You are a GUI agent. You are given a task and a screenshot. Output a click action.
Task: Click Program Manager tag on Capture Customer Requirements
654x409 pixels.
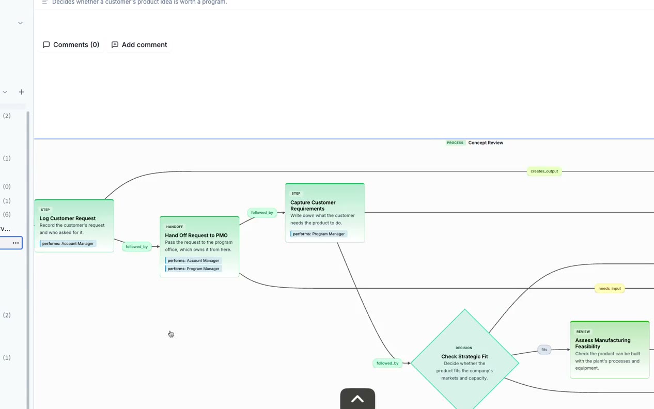pyautogui.click(x=319, y=234)
